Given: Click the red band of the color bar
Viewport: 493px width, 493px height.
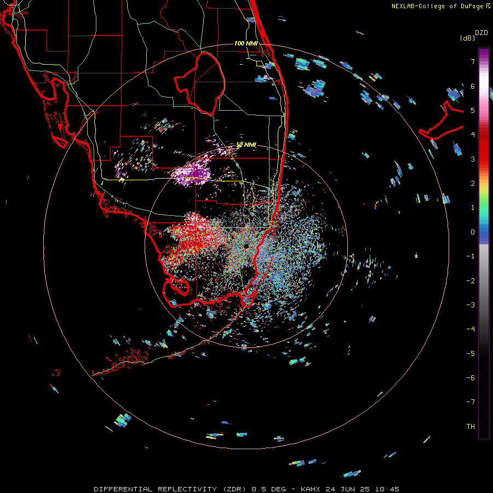Looking at the screenshot, I should [x=484, y=148].
